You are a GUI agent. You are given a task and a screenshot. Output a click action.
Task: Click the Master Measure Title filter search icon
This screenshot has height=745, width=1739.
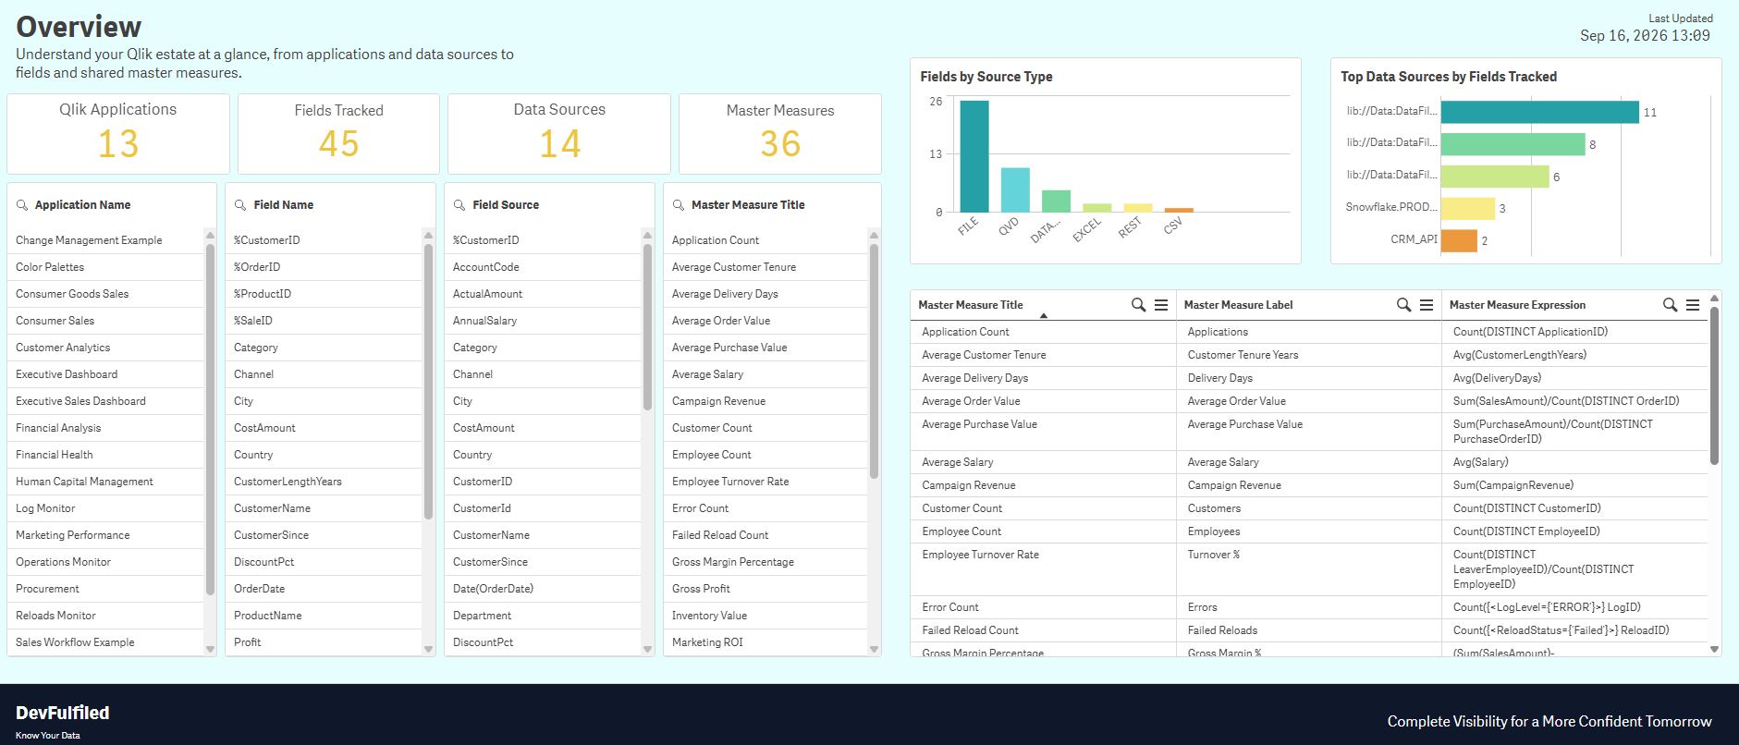(679, 205)
